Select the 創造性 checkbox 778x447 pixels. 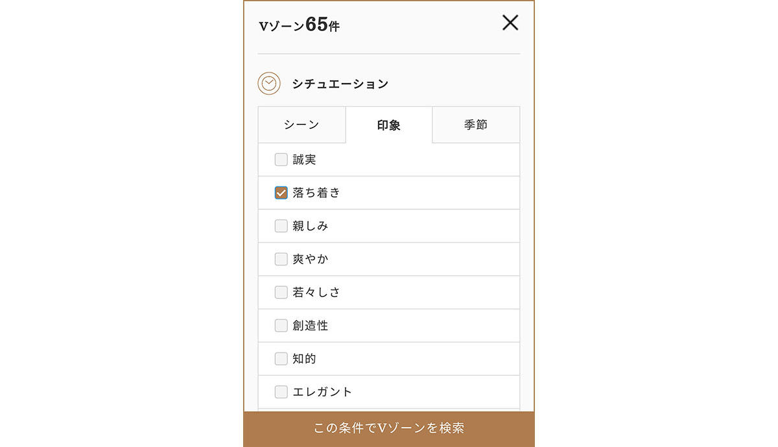pos(281,325)
